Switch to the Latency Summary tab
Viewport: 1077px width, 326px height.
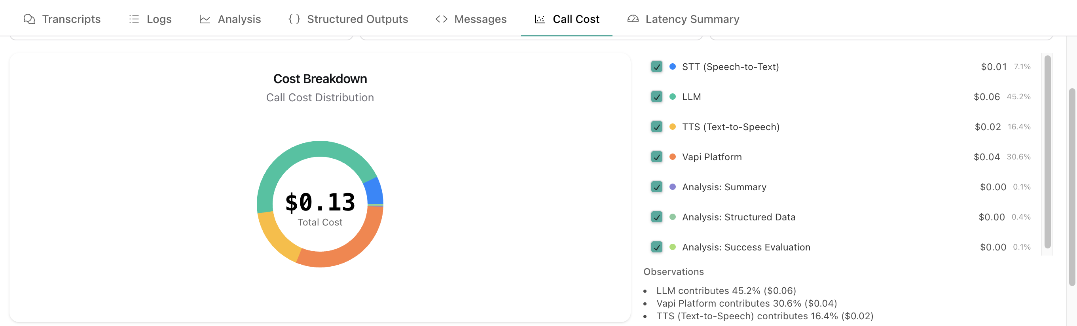click(x=692, y=19)
